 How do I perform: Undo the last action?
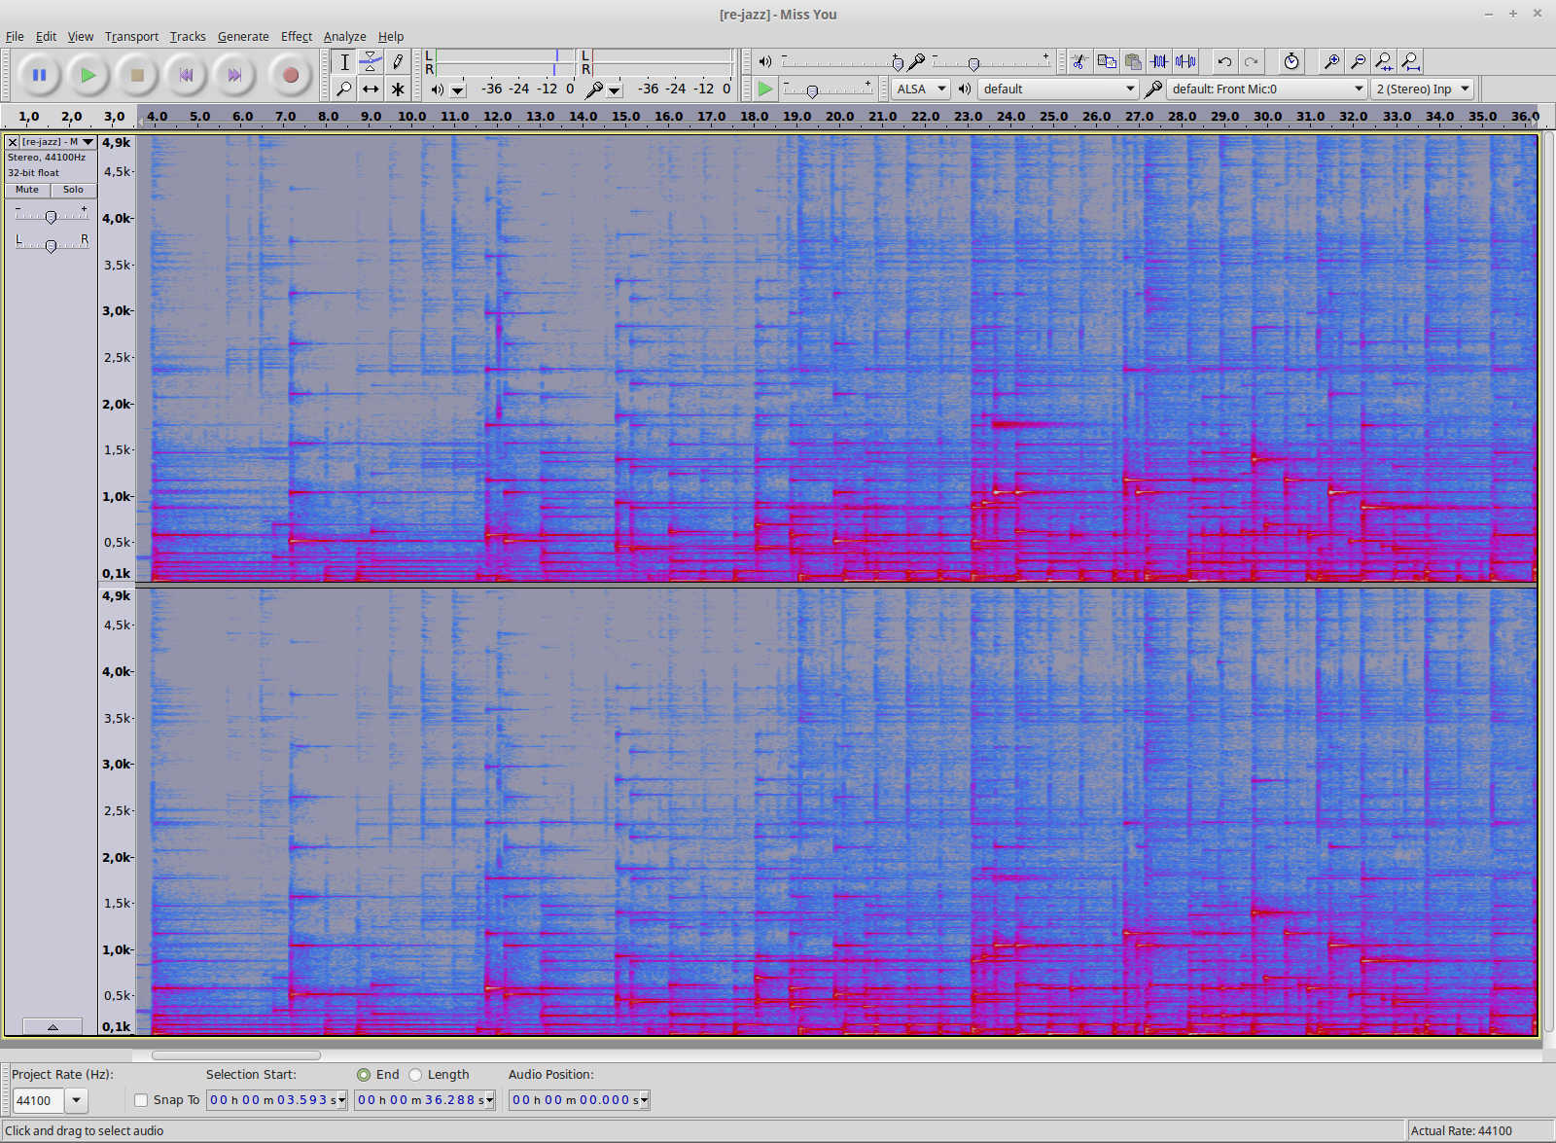coord(1224,61)
